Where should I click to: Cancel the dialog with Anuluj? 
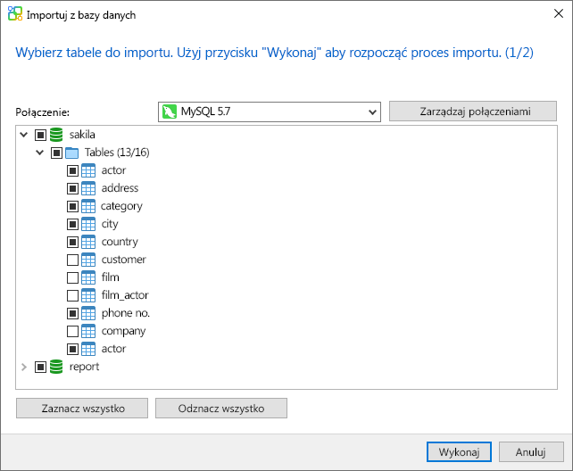coord(531,452)
